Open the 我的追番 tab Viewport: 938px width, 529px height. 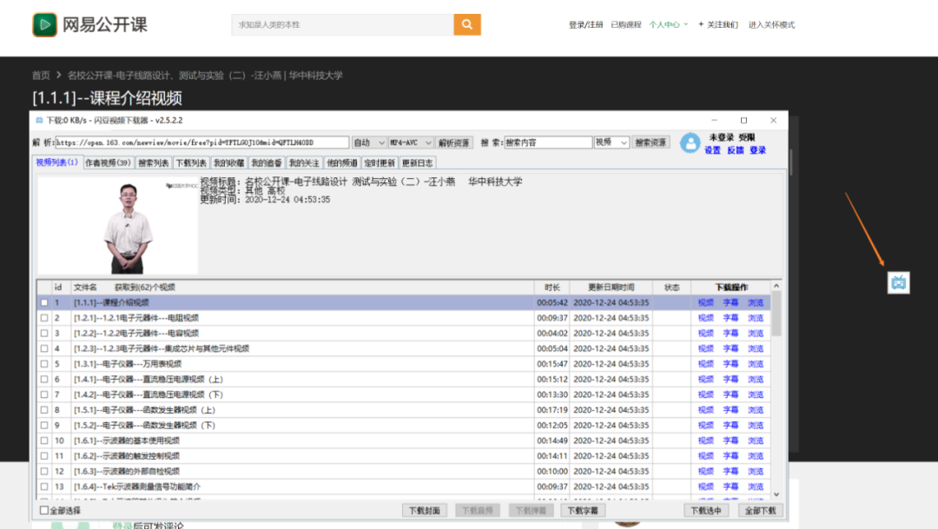point(267,162)
